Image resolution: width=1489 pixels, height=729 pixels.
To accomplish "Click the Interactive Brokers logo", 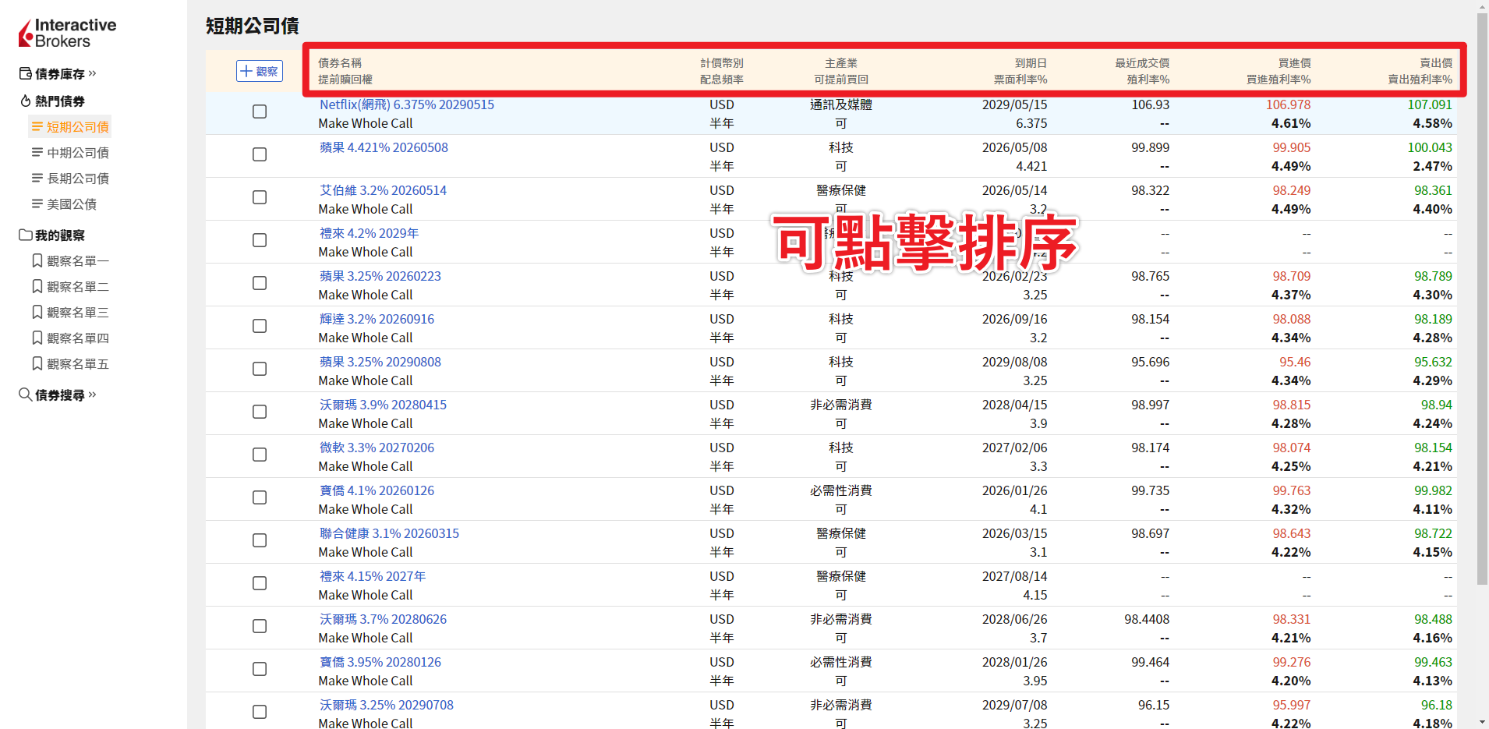I will pyautogui.click(x=67, y=33).
